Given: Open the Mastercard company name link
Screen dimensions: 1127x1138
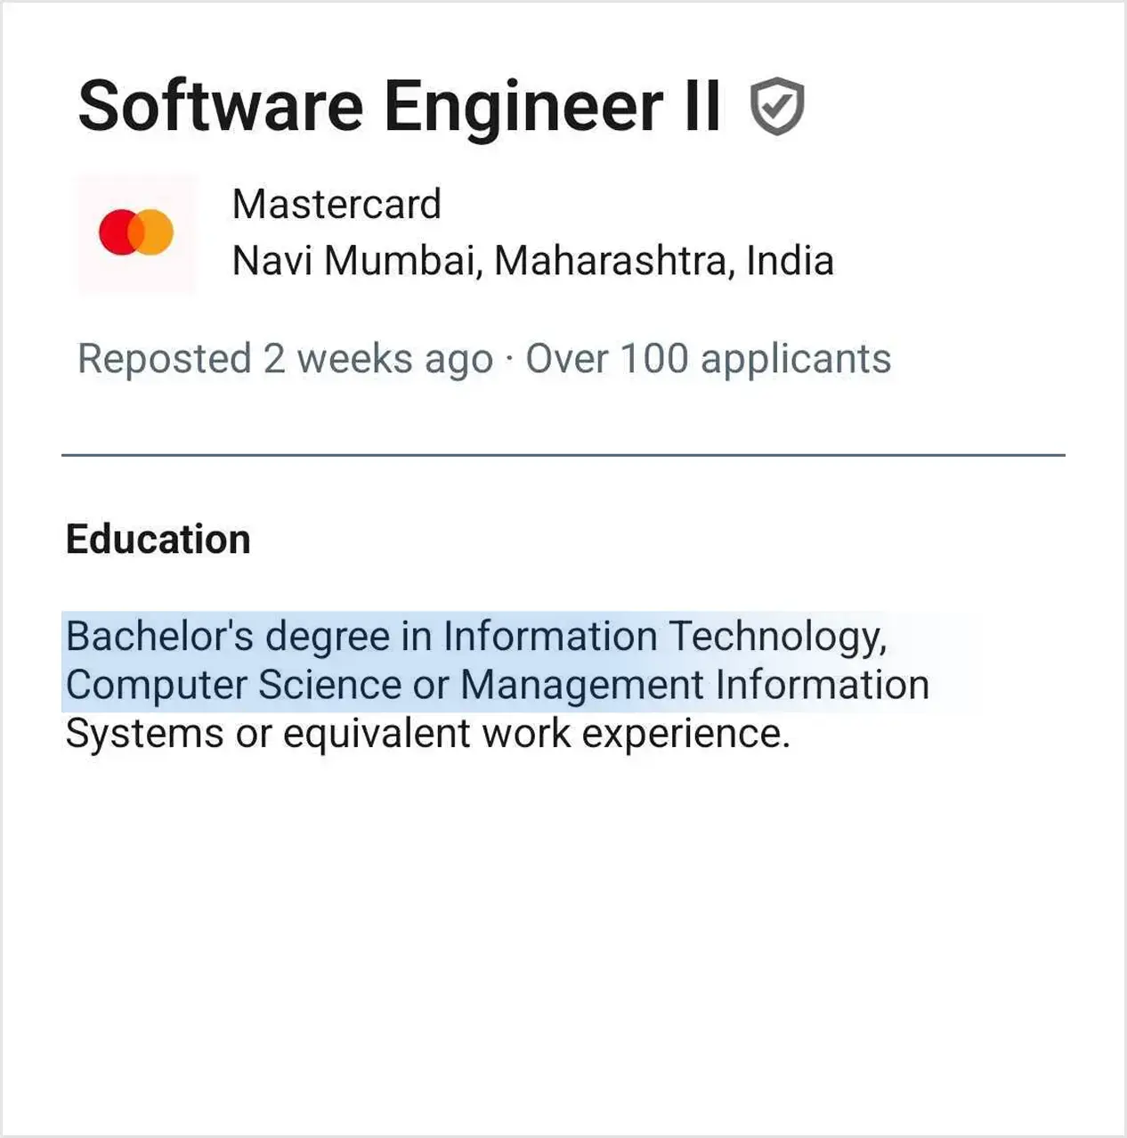Looking at the screenshot, I should [336, 204].
